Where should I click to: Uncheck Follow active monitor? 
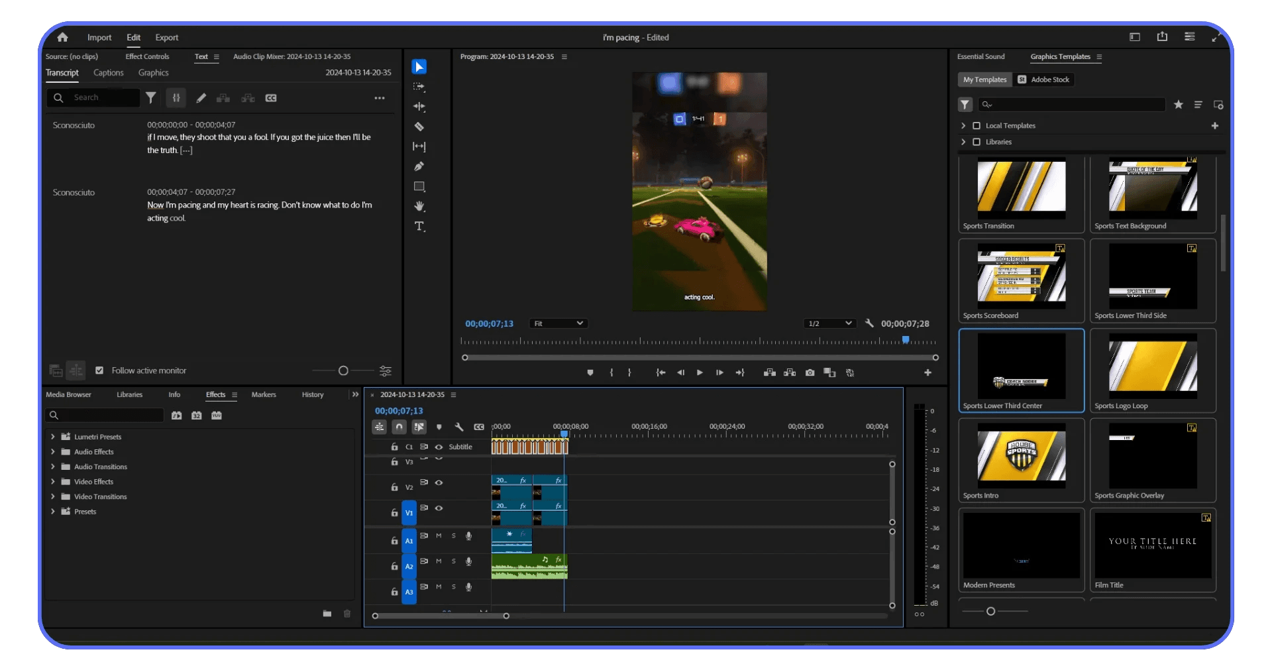coord(100,370)
